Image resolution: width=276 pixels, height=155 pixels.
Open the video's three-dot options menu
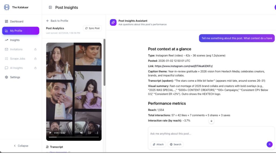pyautogui.click(x=98, y=133)
